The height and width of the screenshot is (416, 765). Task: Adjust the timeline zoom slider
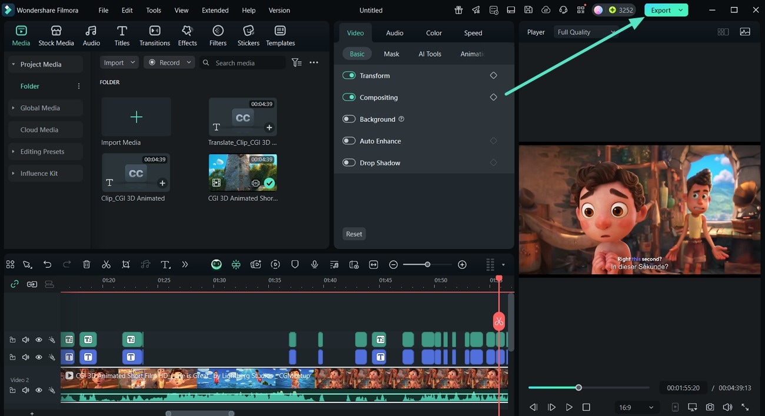[427, 265]
